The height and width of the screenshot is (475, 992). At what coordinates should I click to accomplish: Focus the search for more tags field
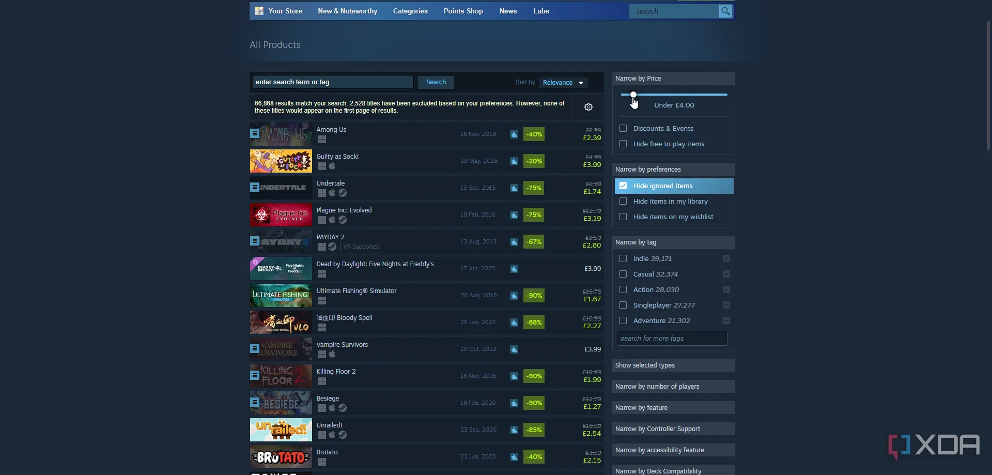[x=671, y=339]
